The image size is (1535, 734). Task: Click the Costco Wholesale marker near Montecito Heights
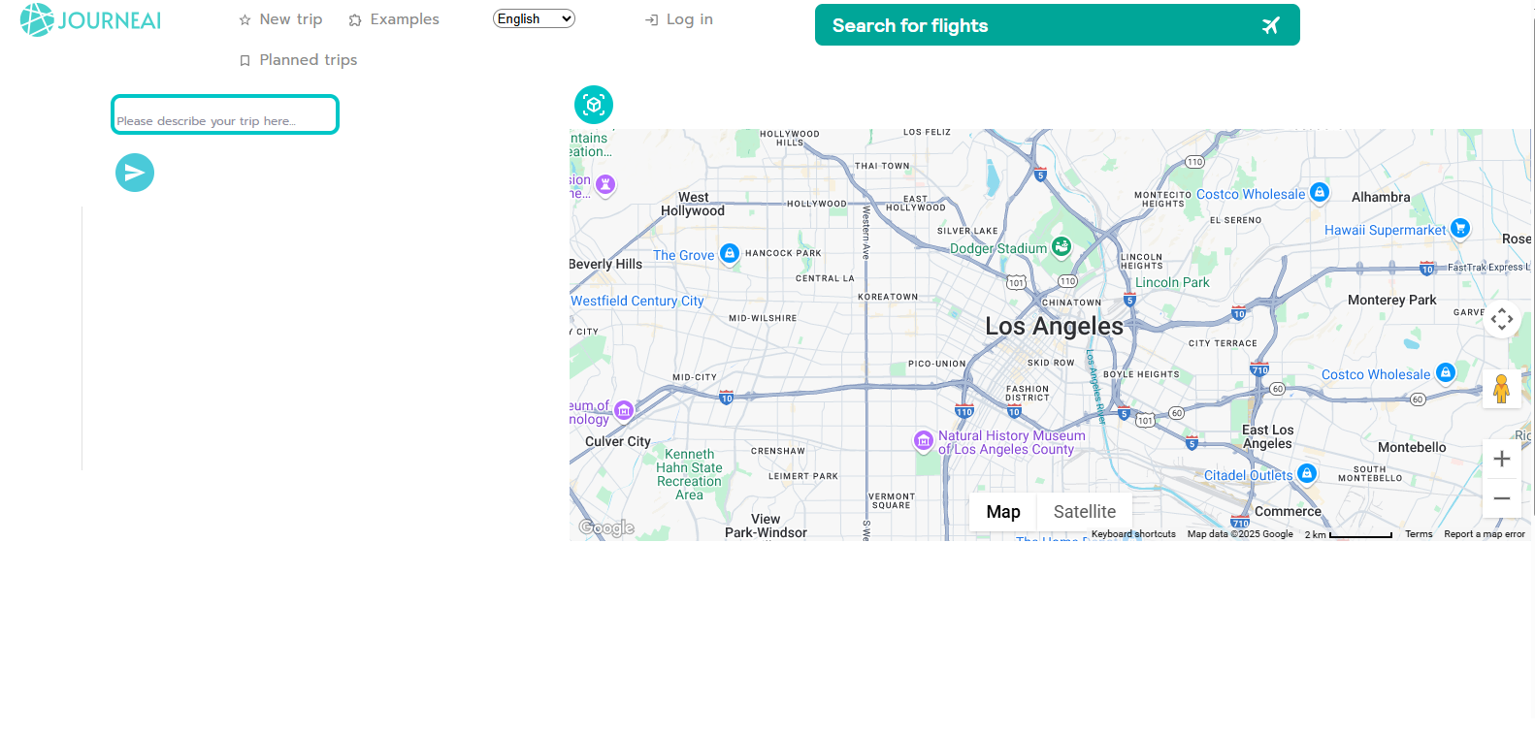[1320, 192]
